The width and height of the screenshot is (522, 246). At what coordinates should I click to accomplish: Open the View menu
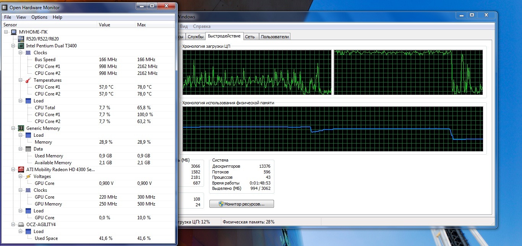21,17
